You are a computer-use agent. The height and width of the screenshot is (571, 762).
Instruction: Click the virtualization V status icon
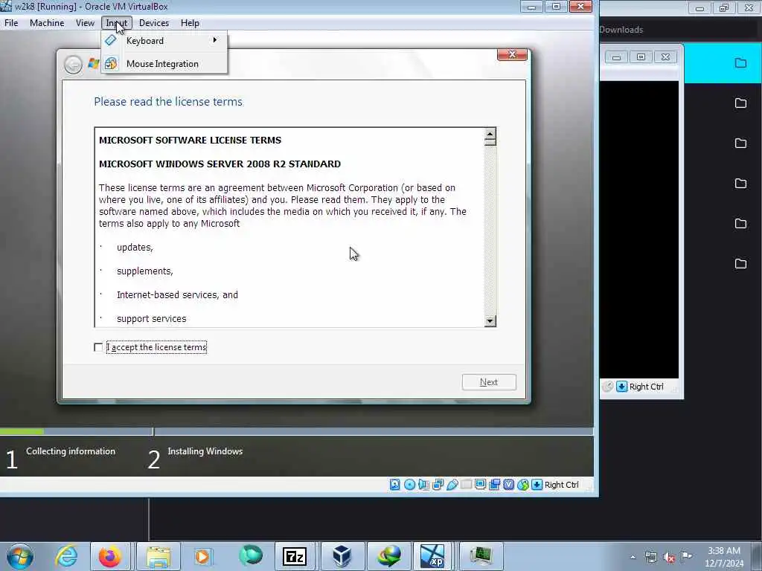click(x=509, y=485)
